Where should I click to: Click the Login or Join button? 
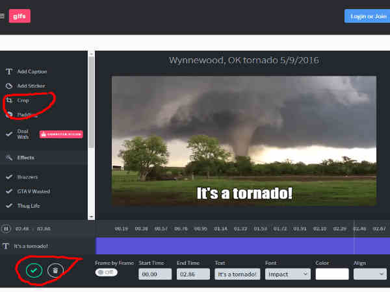click(x=366, y=16)
